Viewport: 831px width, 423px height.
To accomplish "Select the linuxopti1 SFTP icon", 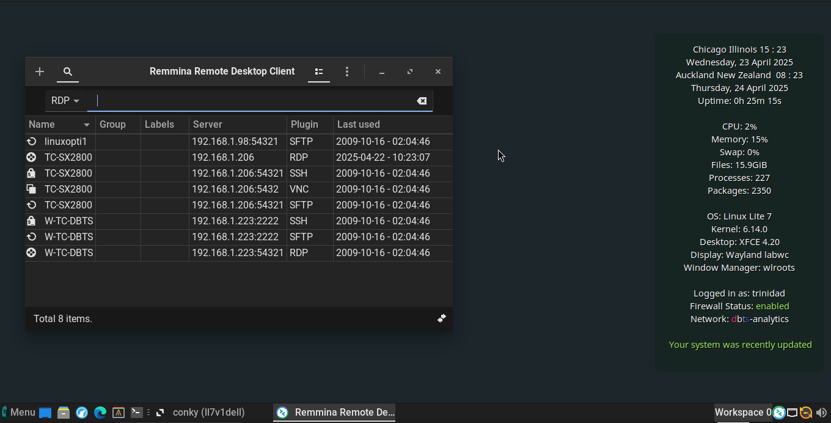I will point(31,141).
